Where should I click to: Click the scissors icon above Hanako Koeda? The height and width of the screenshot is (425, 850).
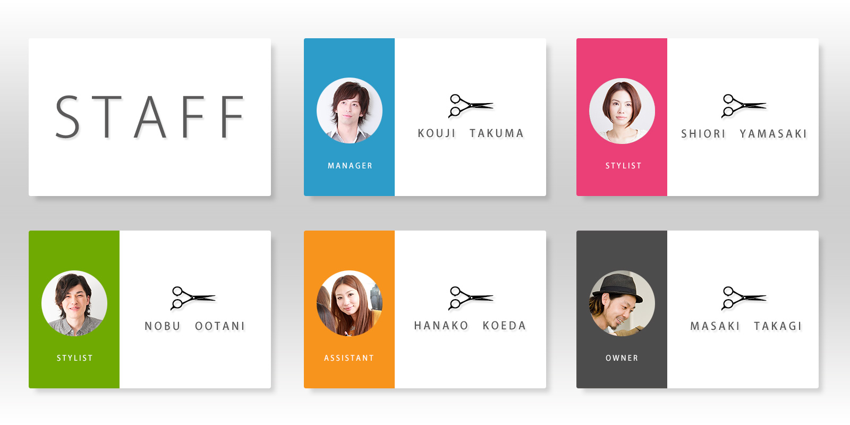tap(471, 298)
